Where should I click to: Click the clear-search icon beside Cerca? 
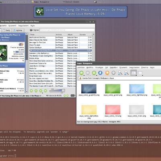[31, 30]
